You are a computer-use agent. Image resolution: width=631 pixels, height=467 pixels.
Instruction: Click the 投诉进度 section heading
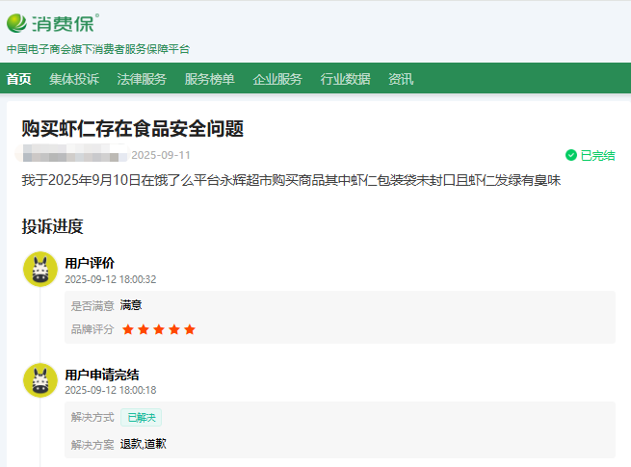(53, 226)
